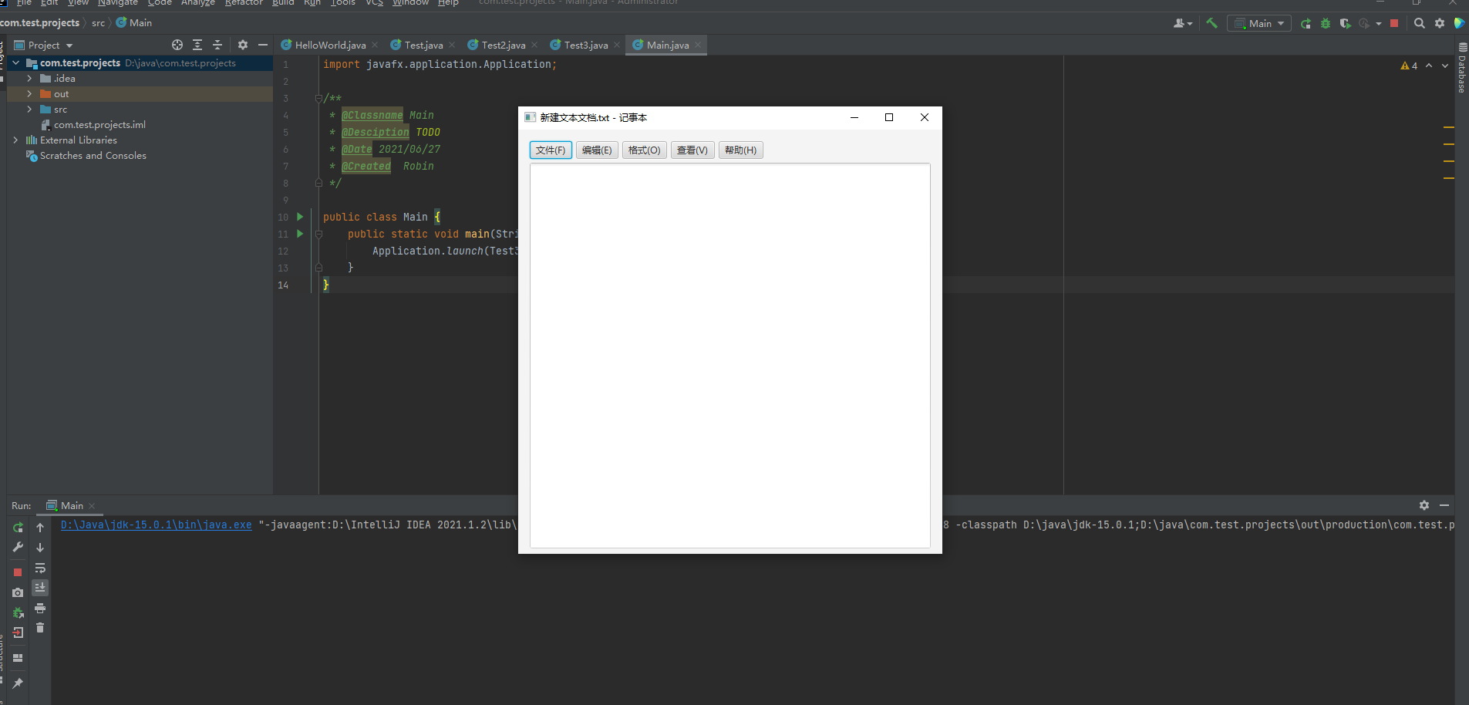Stop the running process in top toolbar
Screen dimensions: 1469x705
(x=1394, y=23)
